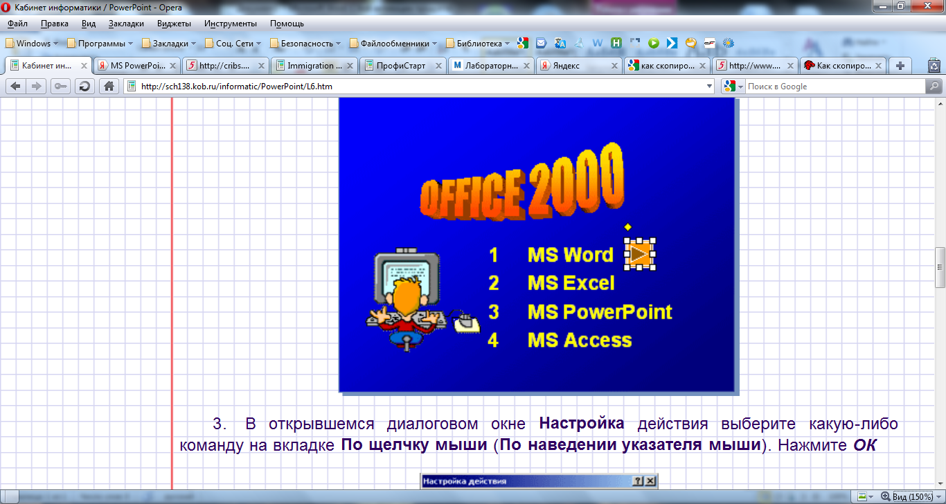Switch to the Лабораторн... tab
The width and height of the screenshot is (946, 504).
pyautogui.click(x=492, y=66)
